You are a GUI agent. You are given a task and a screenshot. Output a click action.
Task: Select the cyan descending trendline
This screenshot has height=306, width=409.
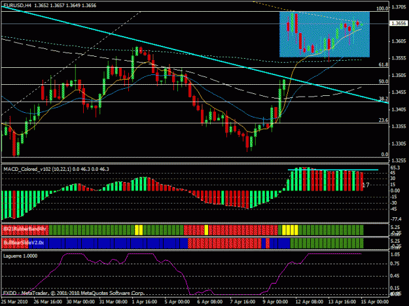pyautogui.click(x=195, y=55)
